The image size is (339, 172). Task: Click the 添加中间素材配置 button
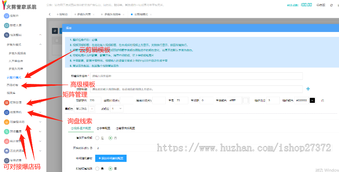[x=113, y=158]
